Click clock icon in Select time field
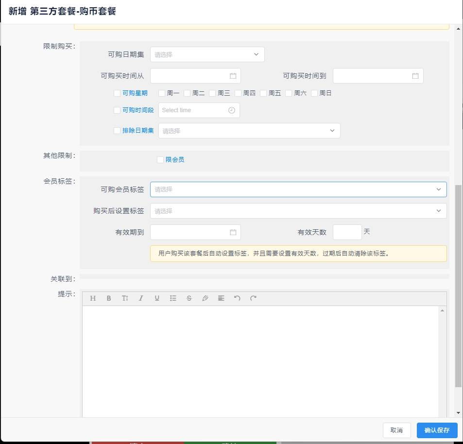Image resolution: width=463 pixels, height=444 pixels. 231,110
